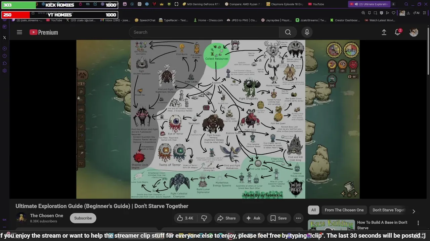Open Creator Dashboard bookmark
Screen dimensions: 430x241
coord(345,20)
